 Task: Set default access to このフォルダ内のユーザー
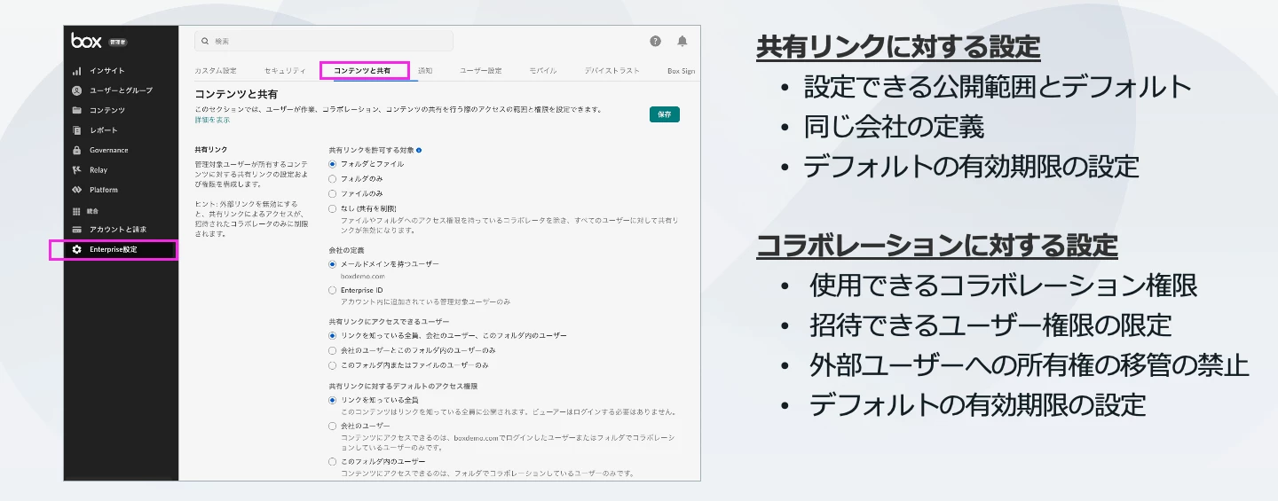pos(333,462)
